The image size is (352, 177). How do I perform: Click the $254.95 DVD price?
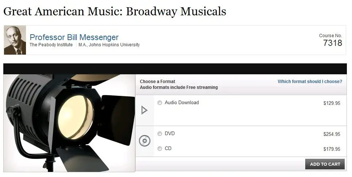coord(332,134)
